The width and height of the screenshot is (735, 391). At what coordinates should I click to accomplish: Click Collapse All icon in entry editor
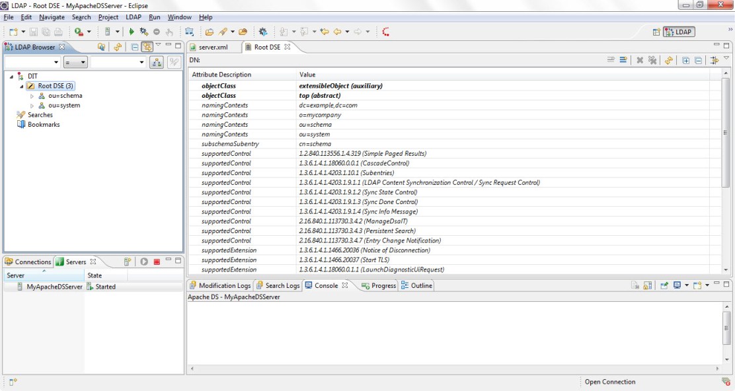point(698,61)
